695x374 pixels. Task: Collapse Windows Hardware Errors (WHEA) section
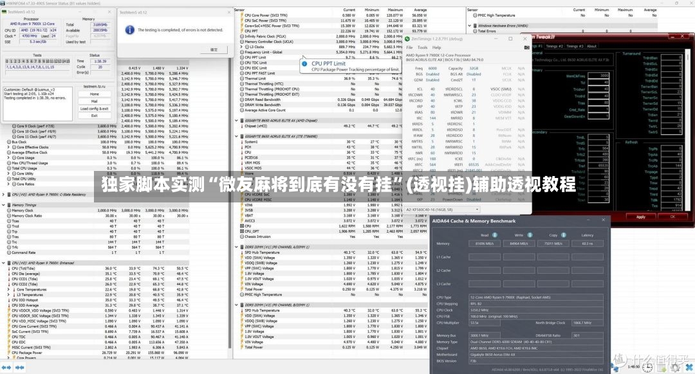point(469,26)
